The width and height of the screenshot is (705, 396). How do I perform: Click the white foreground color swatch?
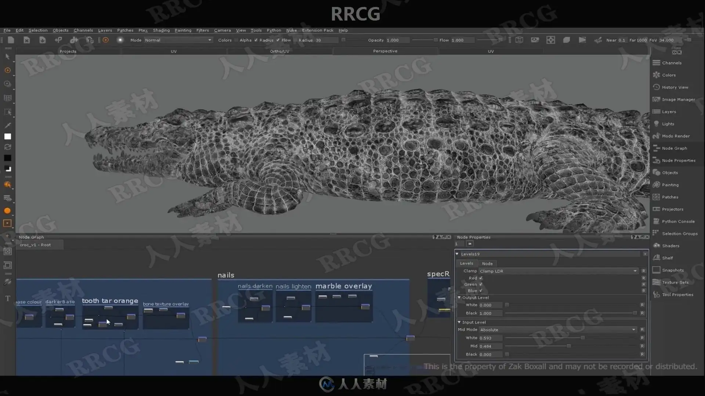7,136
